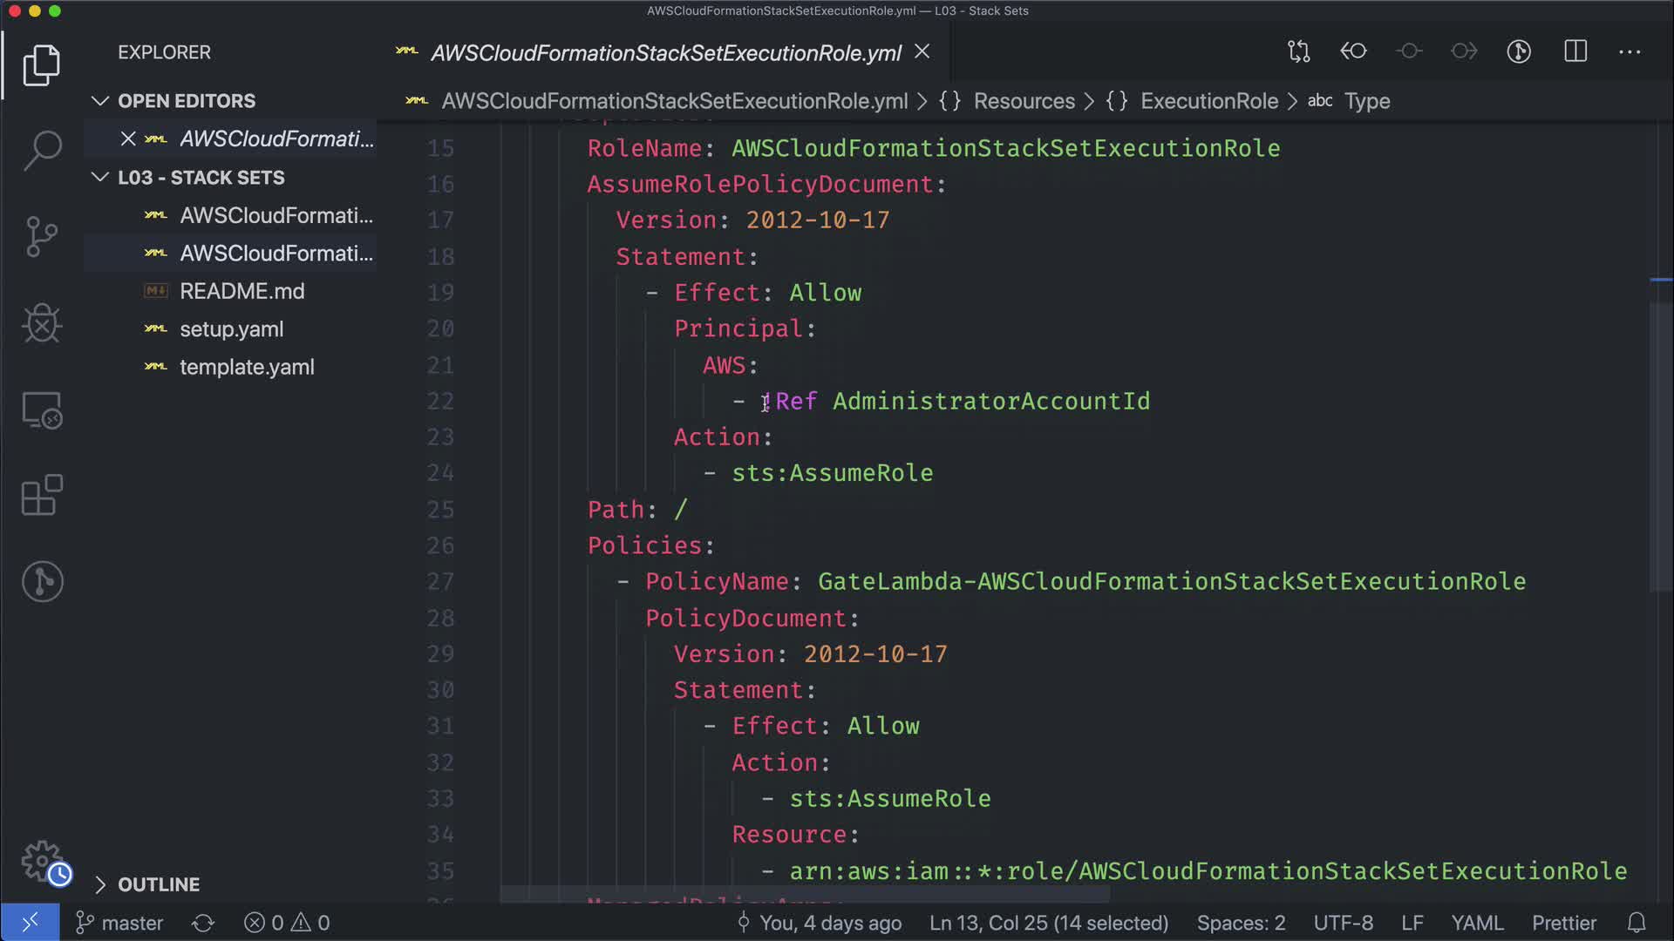Screen dimensions: 1674x941
Task: Change language mode via YAML status item
Action: click(x=1476, y=923)
